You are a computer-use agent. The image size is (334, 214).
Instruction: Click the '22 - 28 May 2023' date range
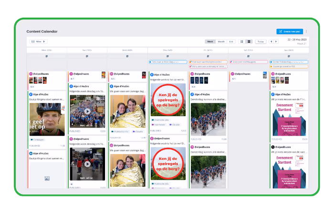[x=297, y=39]
